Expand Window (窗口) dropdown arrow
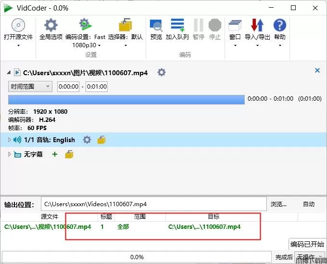 (x=235, y=45)
